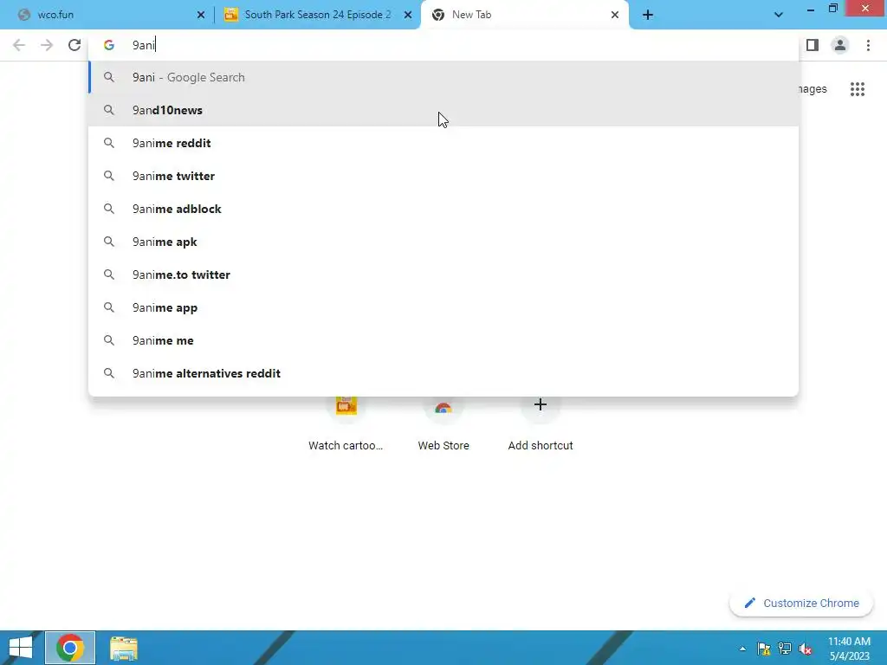
Task: Pick the '9anime adblock' suggestion
Action: [x=443, y=209]
